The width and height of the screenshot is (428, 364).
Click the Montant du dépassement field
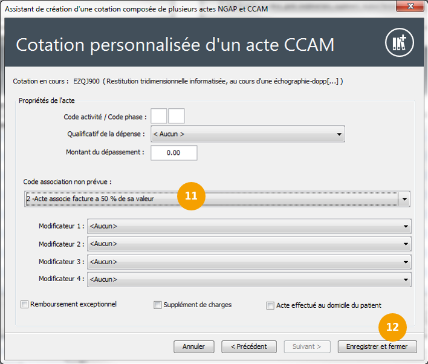point(173,153)
